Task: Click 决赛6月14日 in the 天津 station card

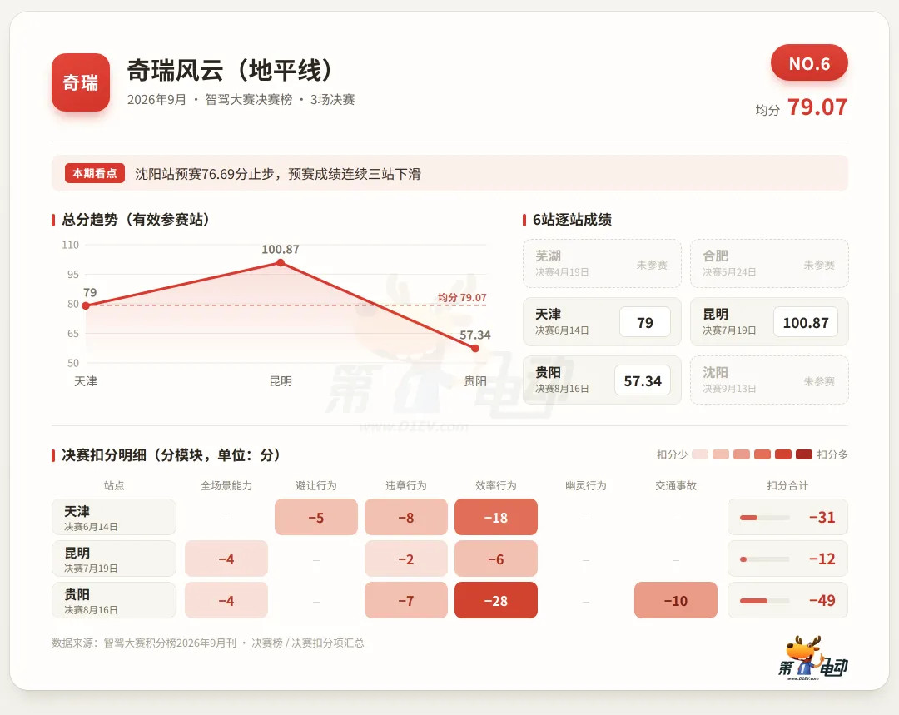Action: coord(562,330)
